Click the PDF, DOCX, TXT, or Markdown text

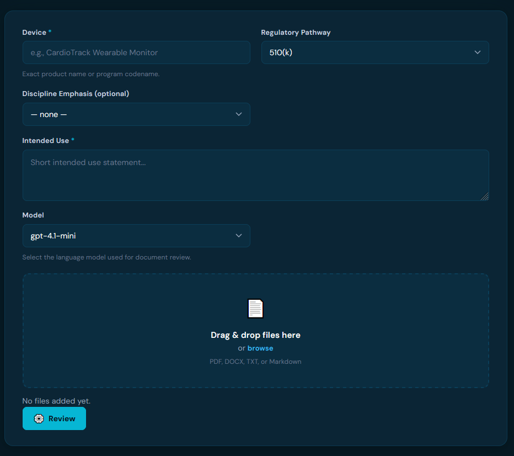pos(255,361)
